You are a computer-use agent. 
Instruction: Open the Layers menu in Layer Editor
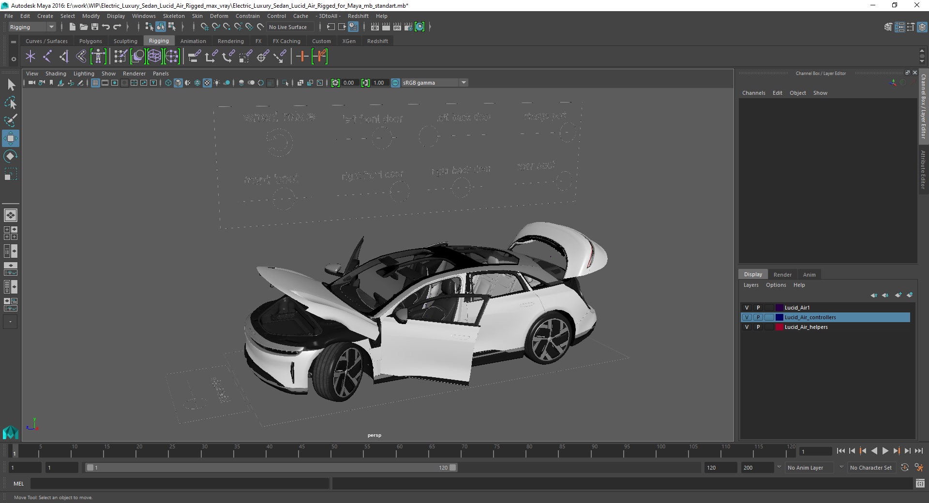pos(751,285)
